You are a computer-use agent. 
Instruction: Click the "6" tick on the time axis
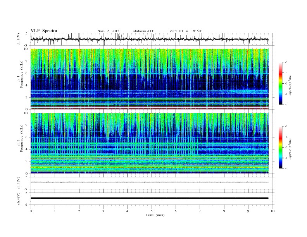pos(176,211)
